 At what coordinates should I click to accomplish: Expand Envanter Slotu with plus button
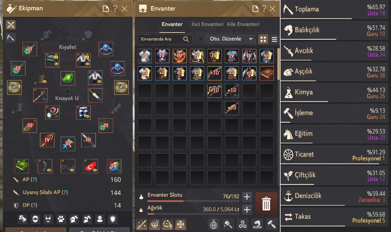247,197
